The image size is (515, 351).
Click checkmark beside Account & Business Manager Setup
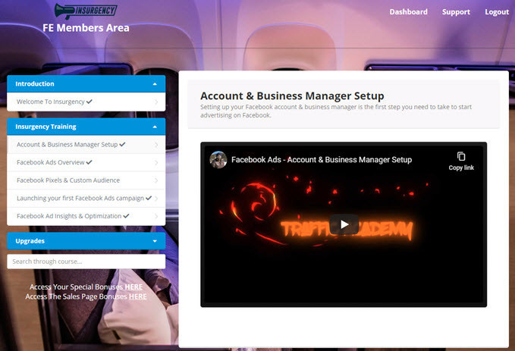click(x=122, y=144)
